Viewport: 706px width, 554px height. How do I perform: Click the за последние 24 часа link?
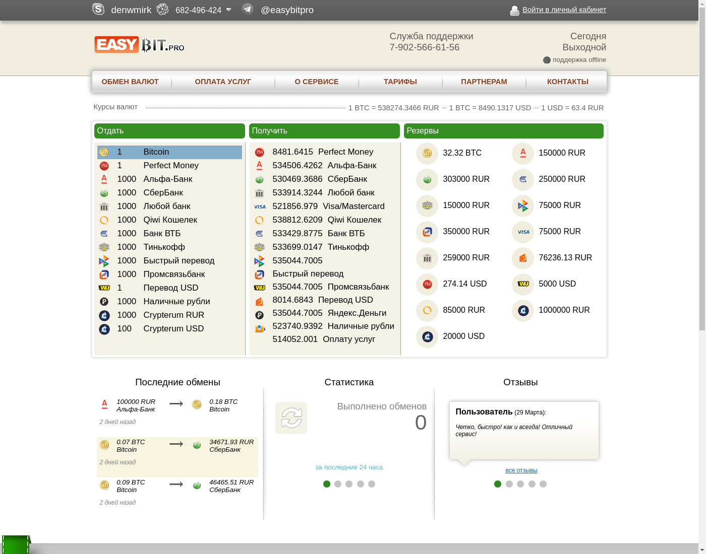point(349,467)
